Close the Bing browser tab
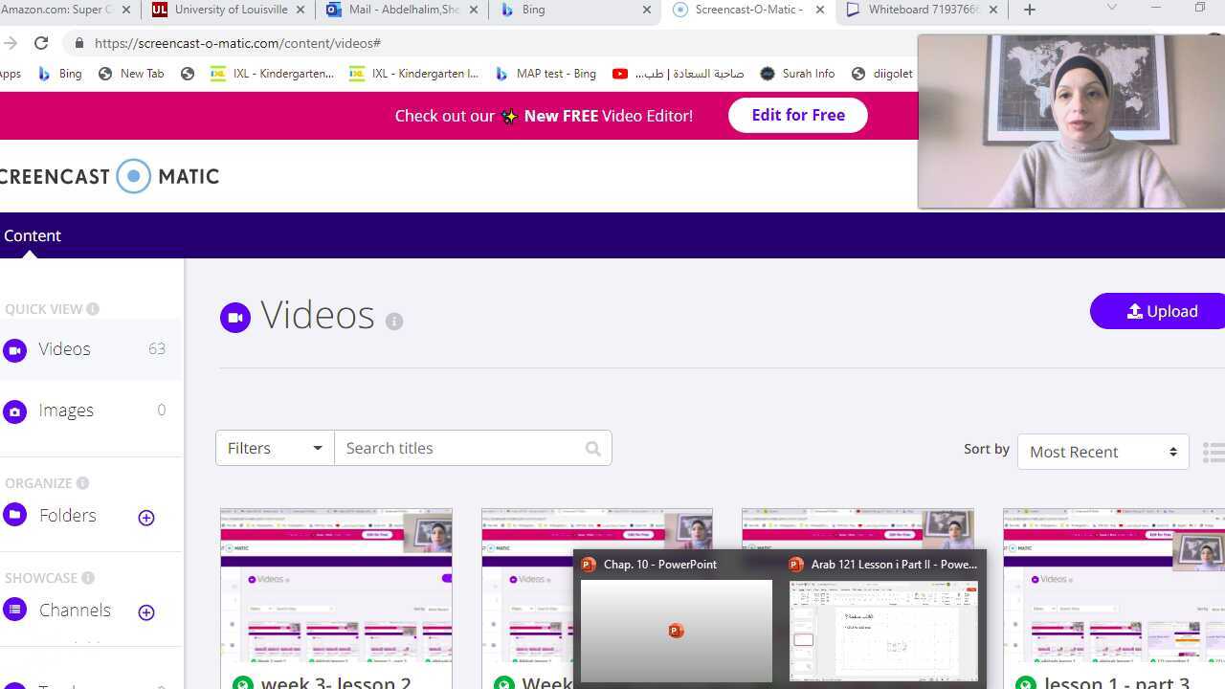This screenshot has height=689, width=1225. pos(647,10)
